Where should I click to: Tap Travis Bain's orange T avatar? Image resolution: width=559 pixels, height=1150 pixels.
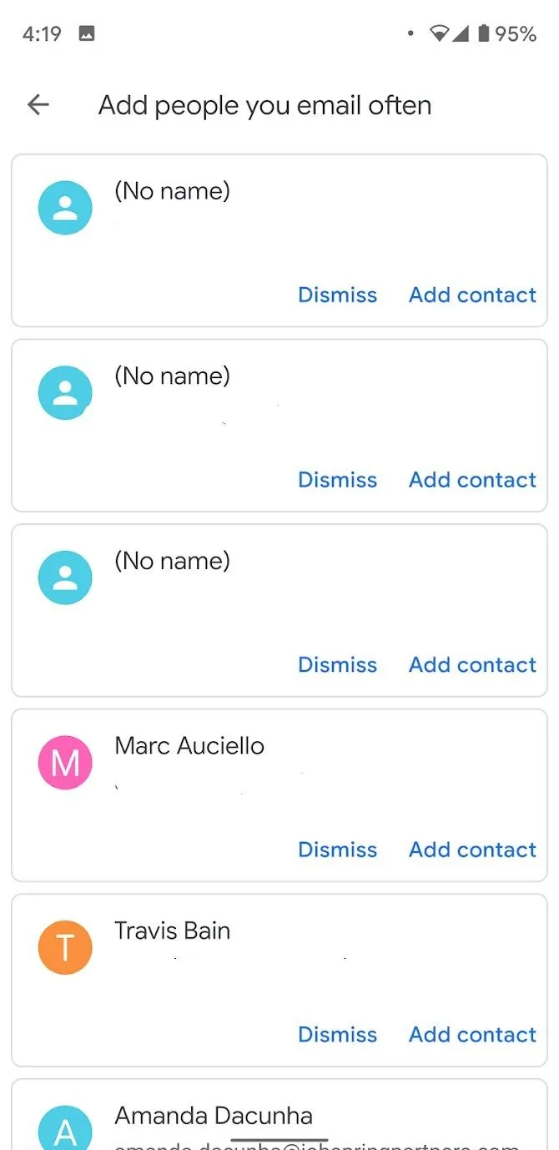point(65,947)
